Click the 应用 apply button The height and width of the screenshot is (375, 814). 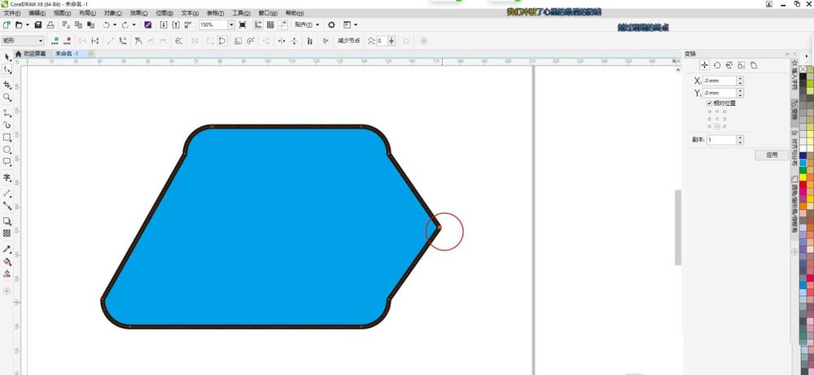pyautogui.click(x=772, y=155)
